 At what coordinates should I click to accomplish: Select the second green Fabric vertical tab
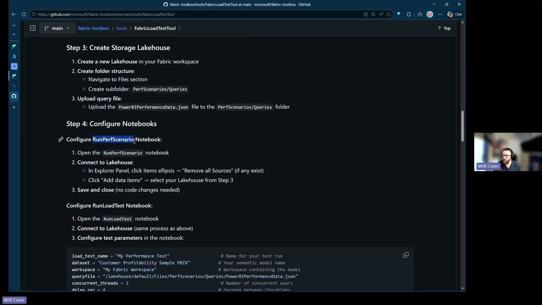[14, 76]
